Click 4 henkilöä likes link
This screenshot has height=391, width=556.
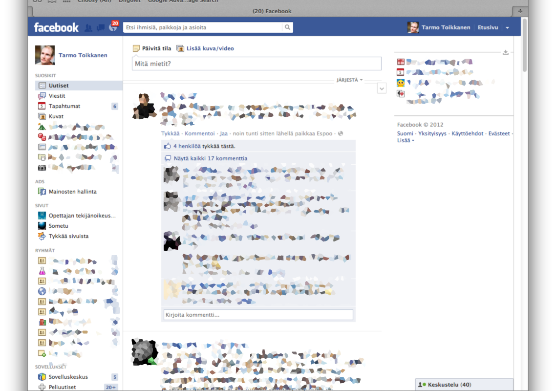[187, 146]
